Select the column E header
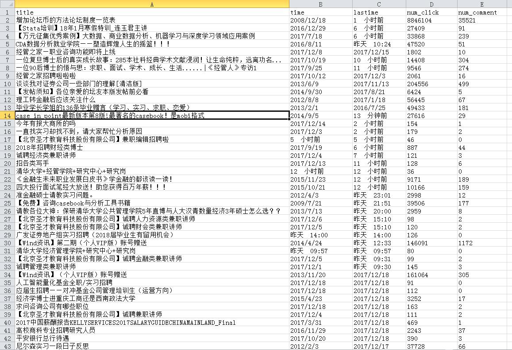The image size is (512, 350). 484,4
